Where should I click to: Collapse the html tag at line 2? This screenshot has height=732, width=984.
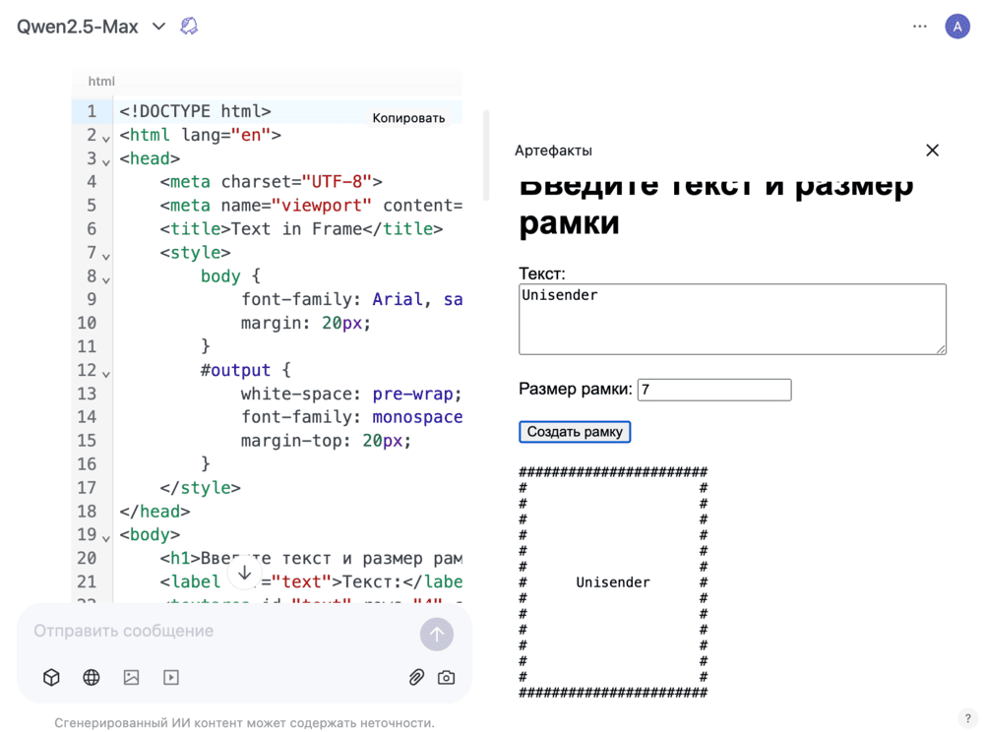click(x=106, y=138)
